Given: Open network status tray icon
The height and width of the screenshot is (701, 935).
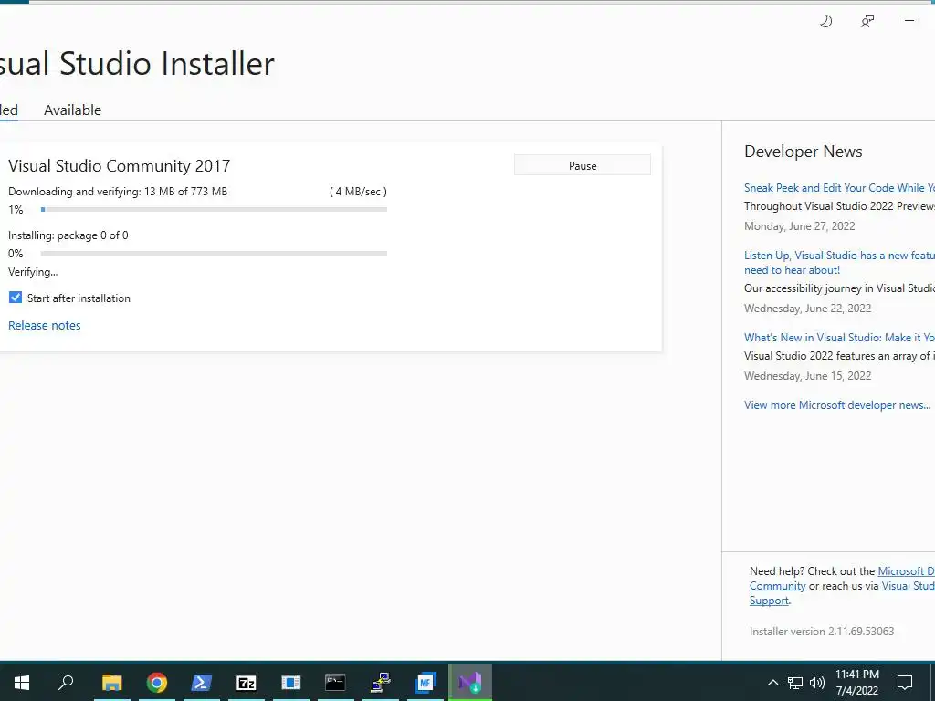Looking at the screenshot, I should (795, 683).
